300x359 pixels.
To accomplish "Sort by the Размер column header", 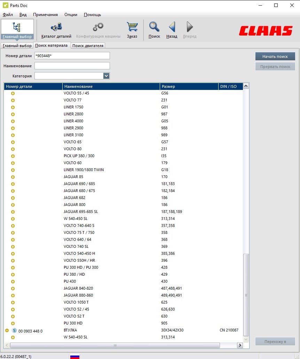I will pyautogui.click(x=189, y=86).
